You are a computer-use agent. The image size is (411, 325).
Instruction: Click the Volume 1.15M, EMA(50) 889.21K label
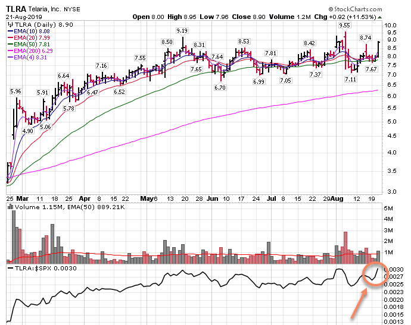(x=70, y=207)
